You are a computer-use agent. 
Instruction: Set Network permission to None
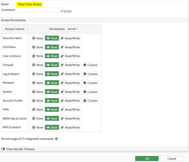pyautogui.click(x=38, y=83)
